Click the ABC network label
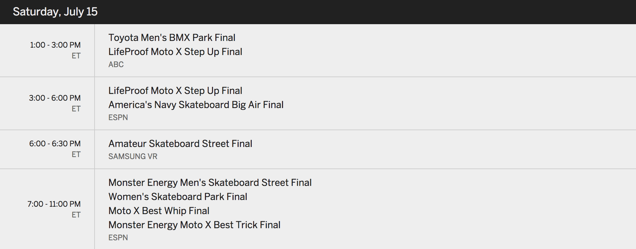636x249 pixels. (x=116, y=64)
